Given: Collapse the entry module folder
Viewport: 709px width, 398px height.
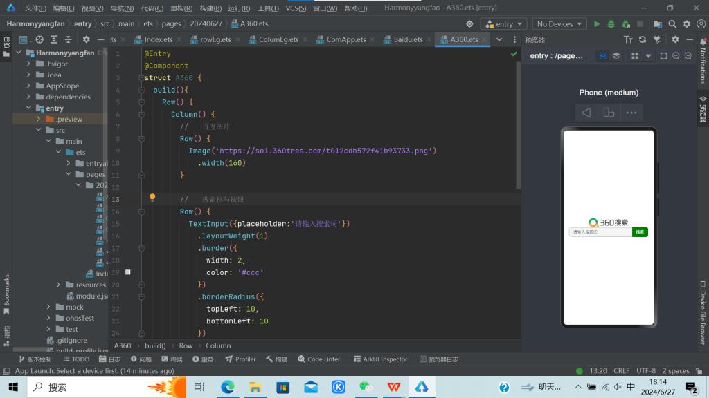Looking at the screenshot, I should 29,108.
